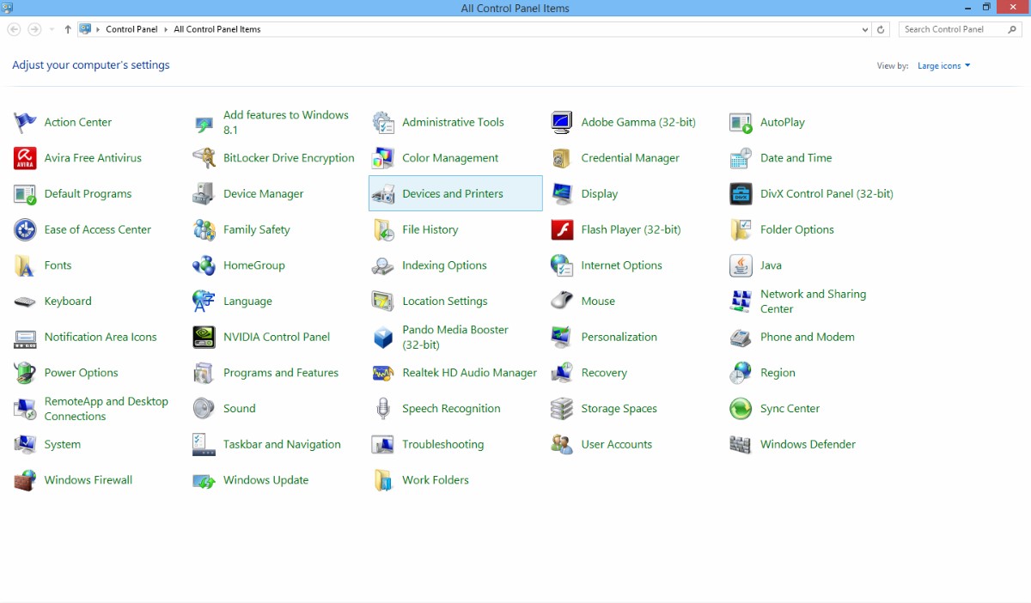Go forward with the Forward arrow button
This screenshot has width=1031, height=603.
coord(34,29)
